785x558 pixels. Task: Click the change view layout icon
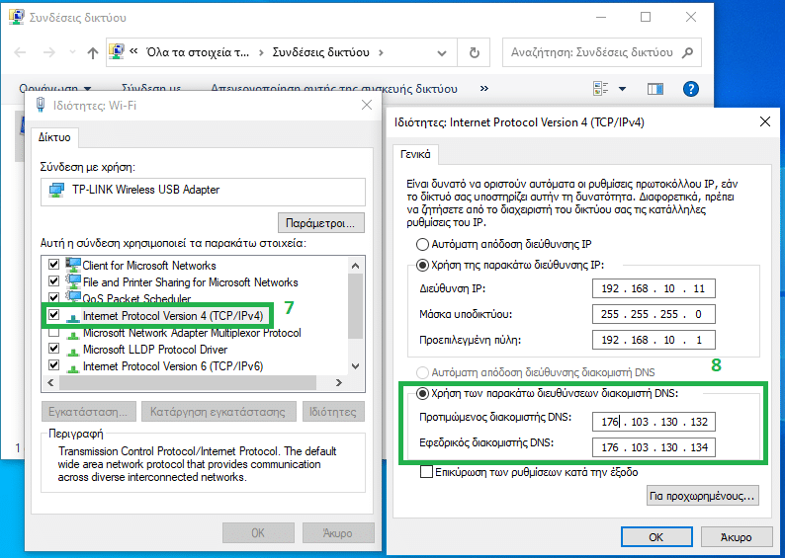[x=600, y=89]
